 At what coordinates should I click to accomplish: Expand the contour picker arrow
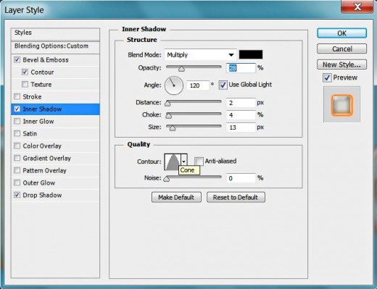[x=184, y=162]
